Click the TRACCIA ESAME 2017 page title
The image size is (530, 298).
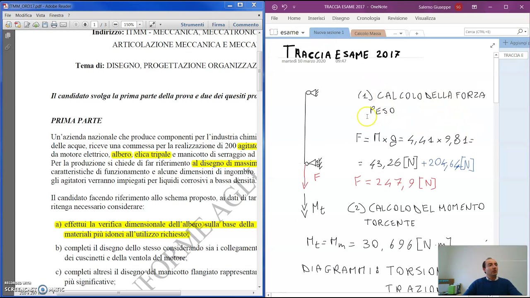(x=342, y=53)
